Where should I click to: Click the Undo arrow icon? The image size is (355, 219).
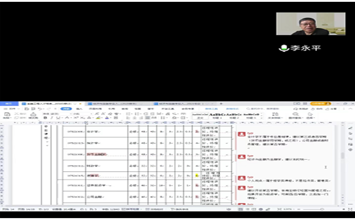(41, 109)
